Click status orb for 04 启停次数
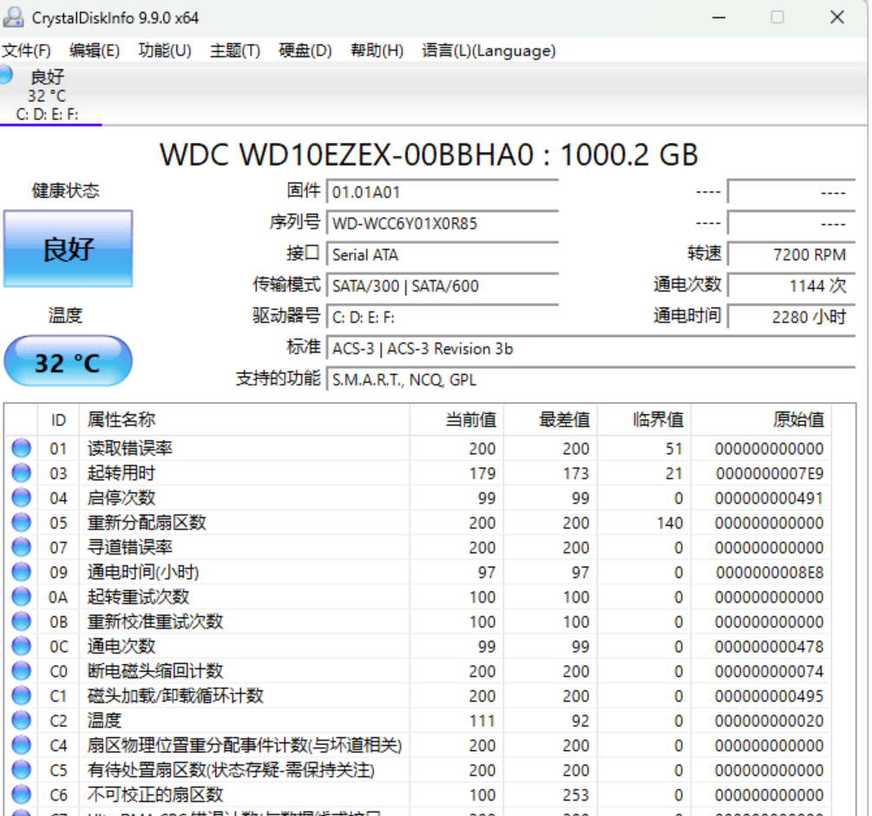This screenshot has height=816, width=872. [x=21, y=497]
